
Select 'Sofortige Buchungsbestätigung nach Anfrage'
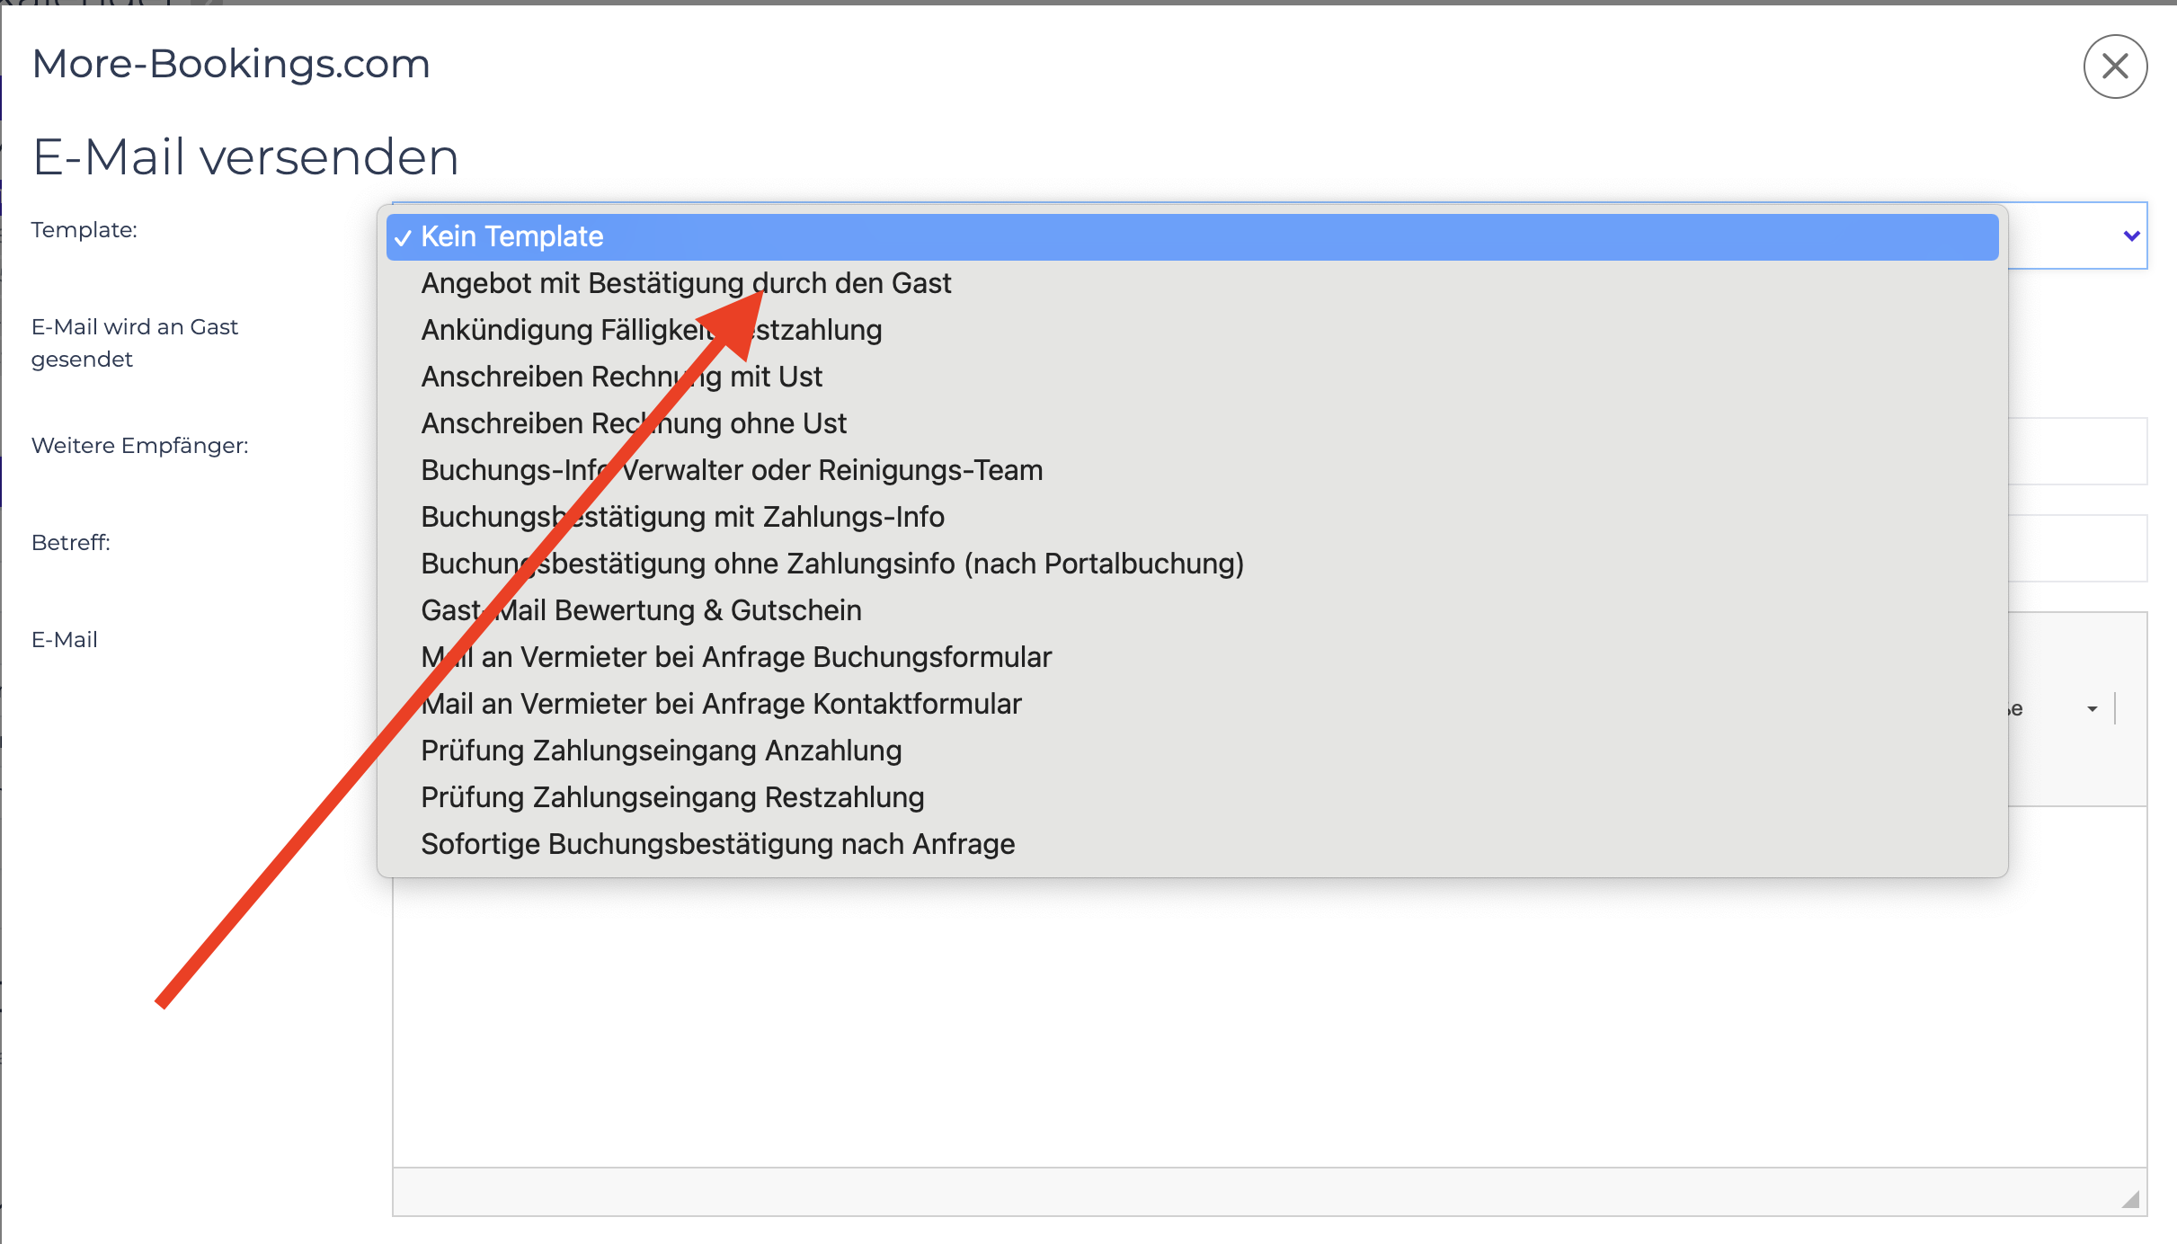1192,844
